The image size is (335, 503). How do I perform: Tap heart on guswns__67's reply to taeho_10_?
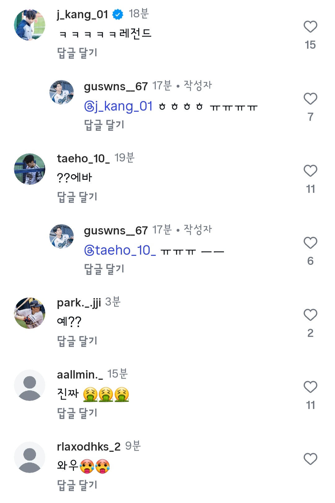coord(310,243)
